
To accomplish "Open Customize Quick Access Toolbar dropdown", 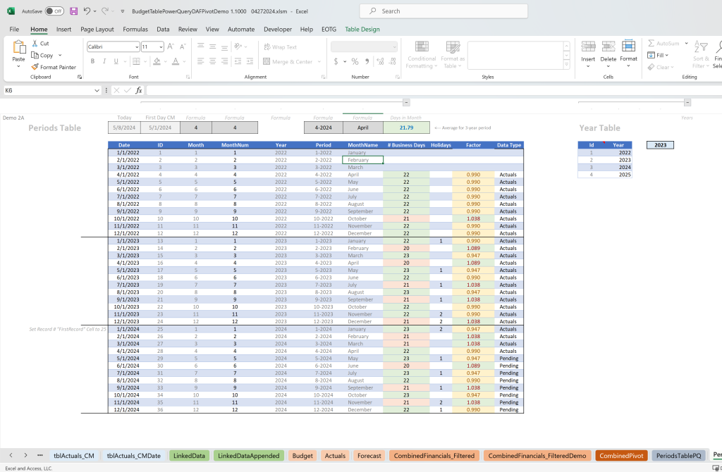I will point(123,11).
